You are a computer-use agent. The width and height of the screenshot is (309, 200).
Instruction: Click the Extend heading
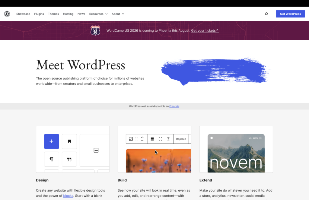[x=206, y=180]
